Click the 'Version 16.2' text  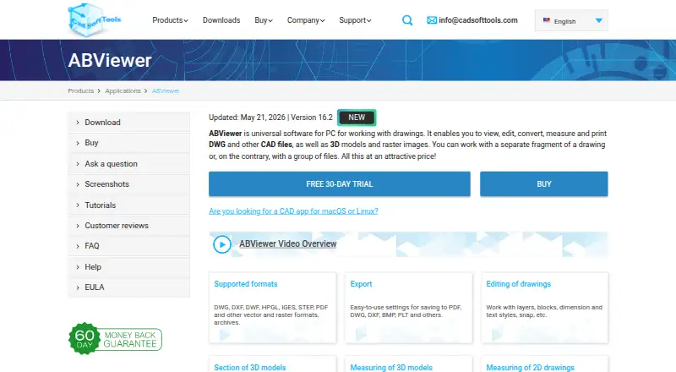click(312, 118)
